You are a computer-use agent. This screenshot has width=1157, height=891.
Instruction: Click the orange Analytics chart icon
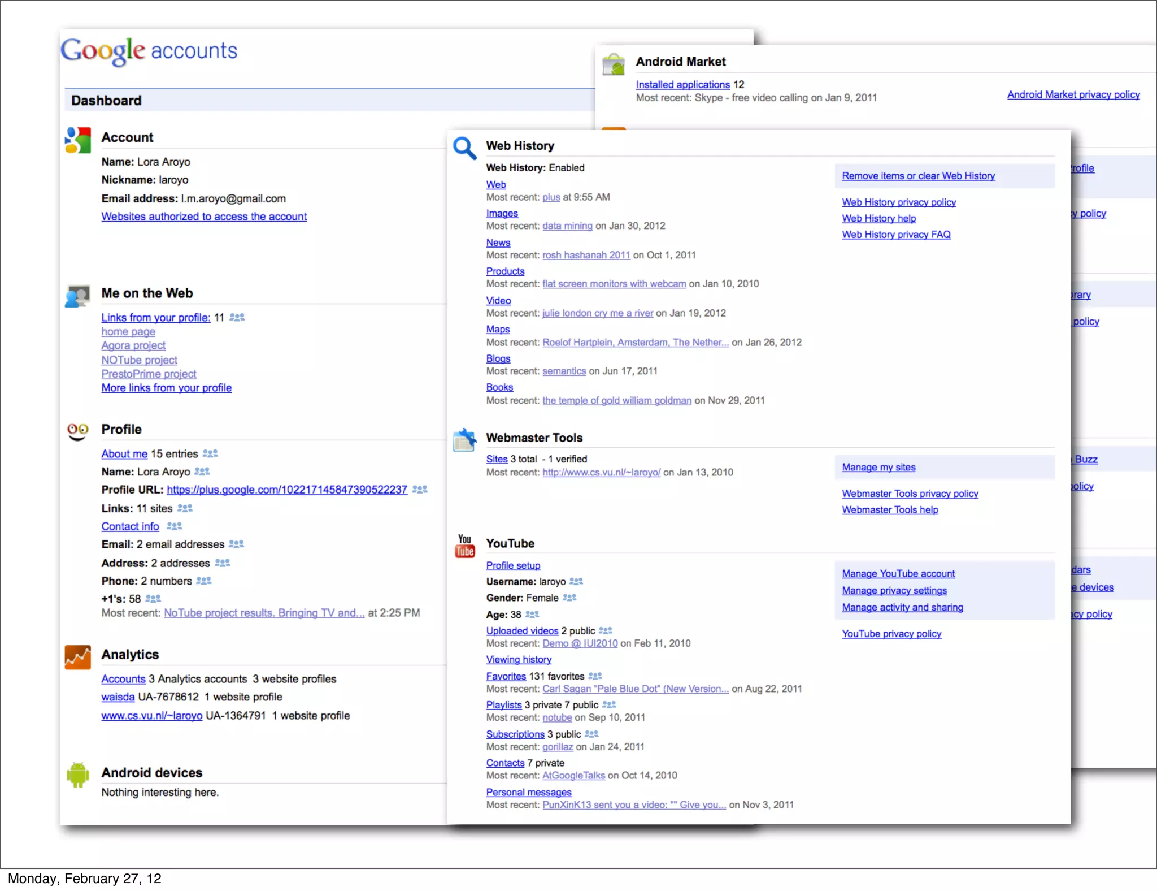(x=77, y=657)
